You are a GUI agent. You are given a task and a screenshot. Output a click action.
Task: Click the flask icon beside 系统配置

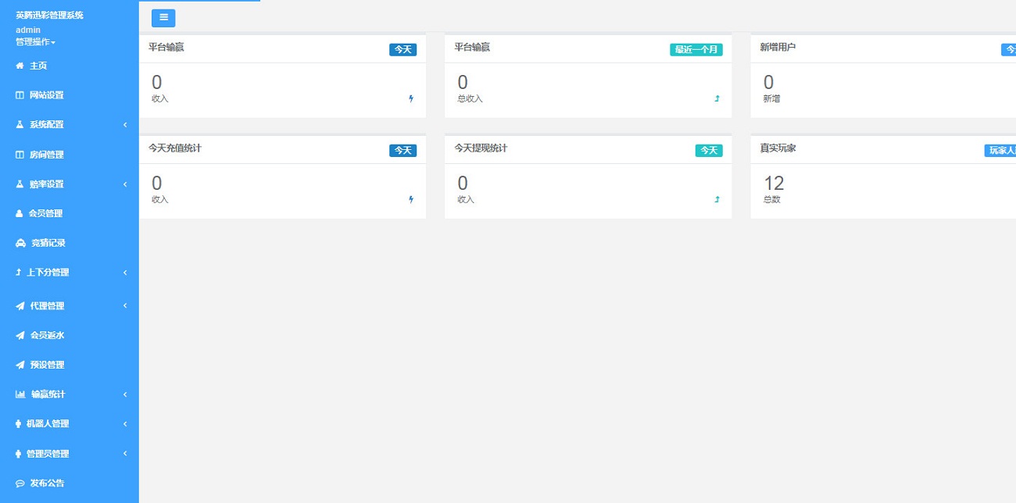coord(20,125)
